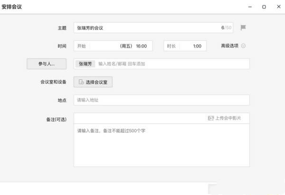Click the 选择会议室 button
The width and height of the screenshot is (285, 195).
coord(93,82)
